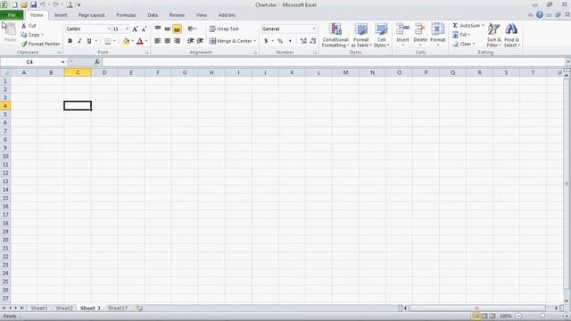This screenshot has height=321, width=571.
Task: Switch to Page Layout tab
Action: (x=91, y=15)
